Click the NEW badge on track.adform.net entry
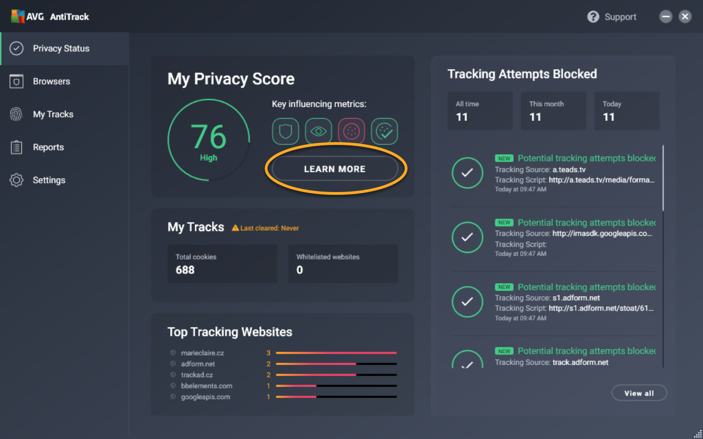The height and width of the screenshot is (439, 703). coord(504,351)
